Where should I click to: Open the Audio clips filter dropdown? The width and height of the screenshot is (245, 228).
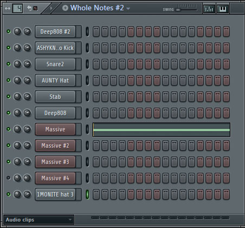[x=39, y=220]
